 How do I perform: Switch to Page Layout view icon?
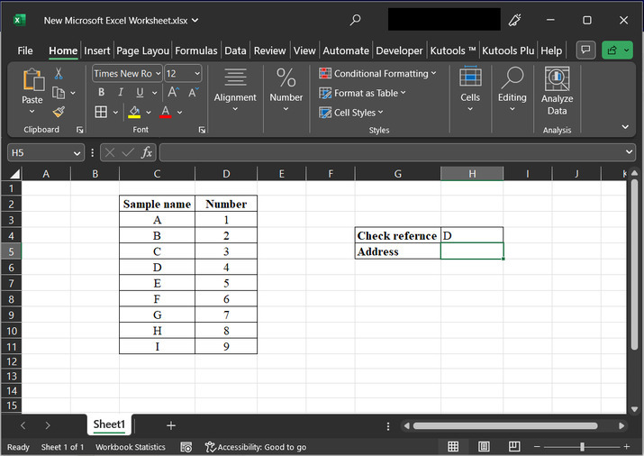(483, 447)
